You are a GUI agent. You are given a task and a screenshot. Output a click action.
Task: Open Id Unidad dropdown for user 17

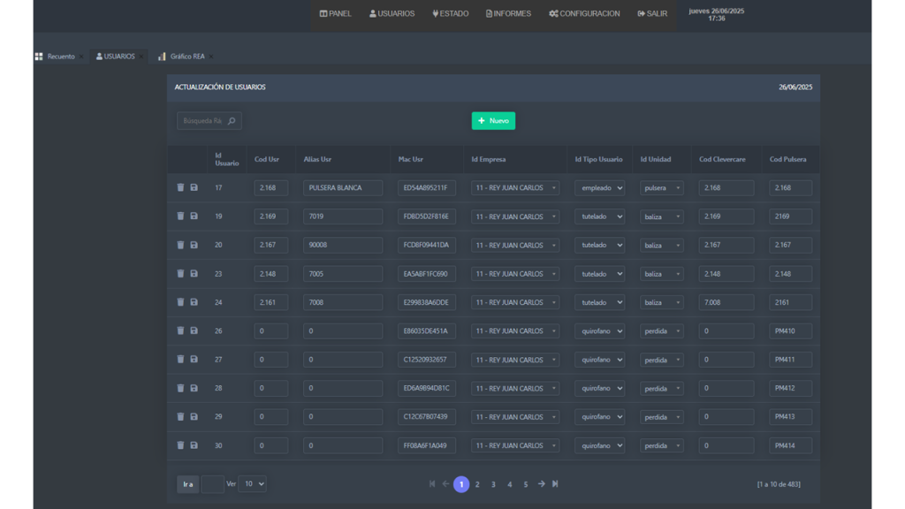pyautogui.click(x=661, y=187)
